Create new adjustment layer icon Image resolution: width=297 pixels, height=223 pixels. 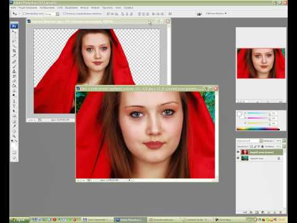[x=262, y=212]
